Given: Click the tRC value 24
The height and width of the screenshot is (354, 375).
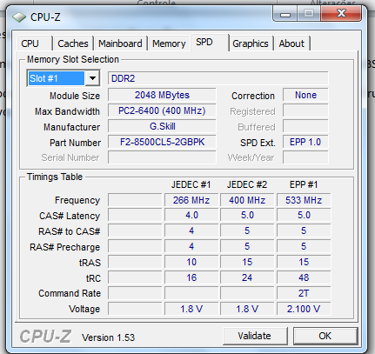Looking at the screenshot, I should tap(247, 278).
